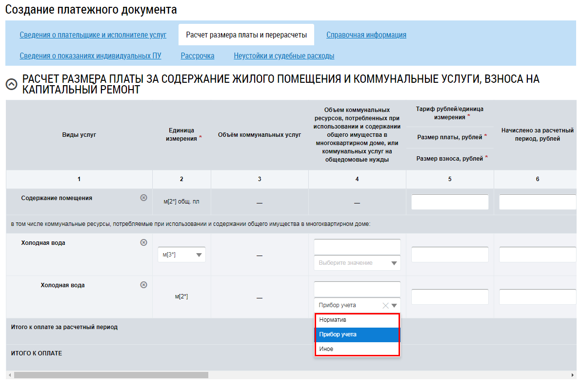Image resolution: width=581 pixels, height=387 pixels.
Task: Remove the Содержание помещения service row
Action: [x=143, y=198]
